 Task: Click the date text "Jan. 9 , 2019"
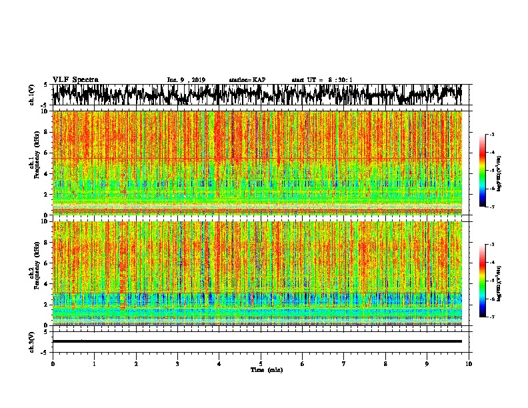[186, 80]
